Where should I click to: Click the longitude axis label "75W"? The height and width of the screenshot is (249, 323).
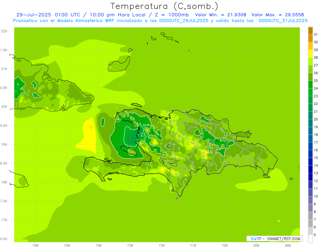coord(67,245)
